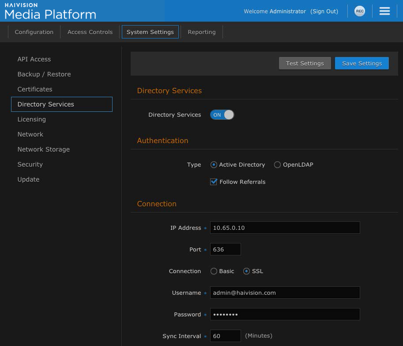Screen dimensions: 403x346
Task: Open the Licensing settings page
Action: click(x=31, y=119)
